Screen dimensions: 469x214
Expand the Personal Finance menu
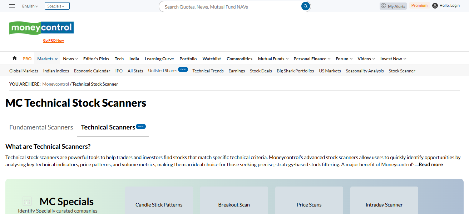[312, 59]
